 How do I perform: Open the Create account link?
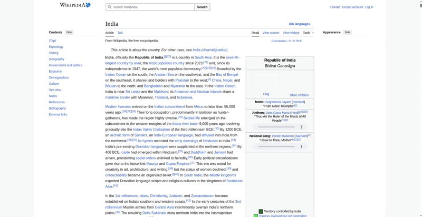pos(352,7)
